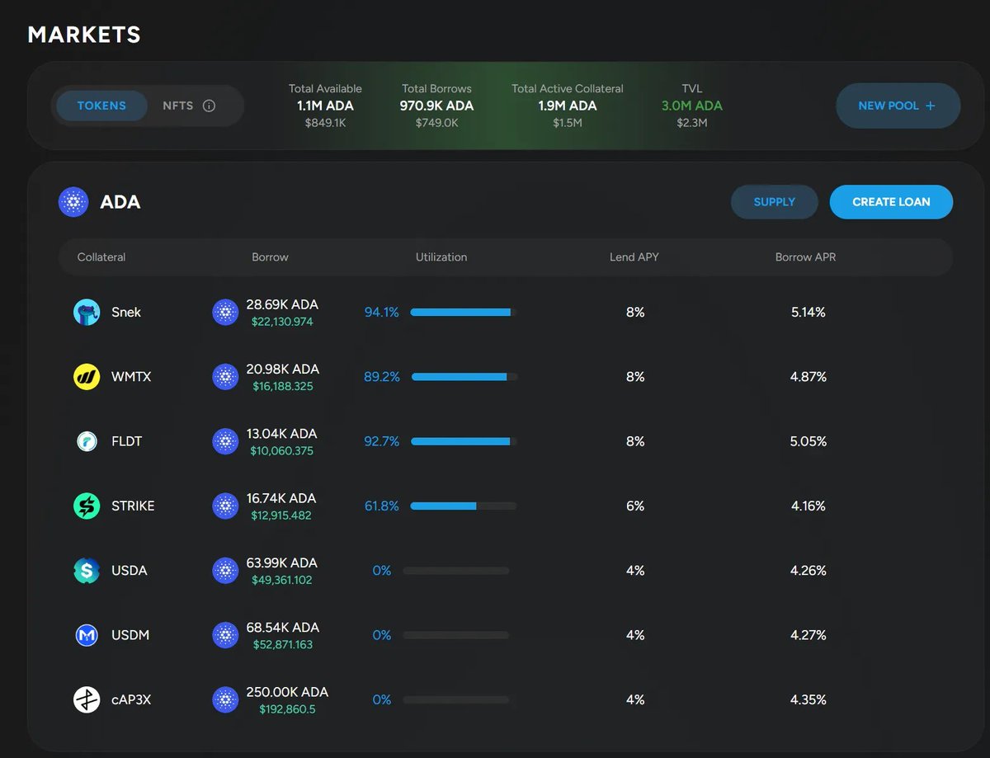Sort by the Borrow column header

(270, 257)
